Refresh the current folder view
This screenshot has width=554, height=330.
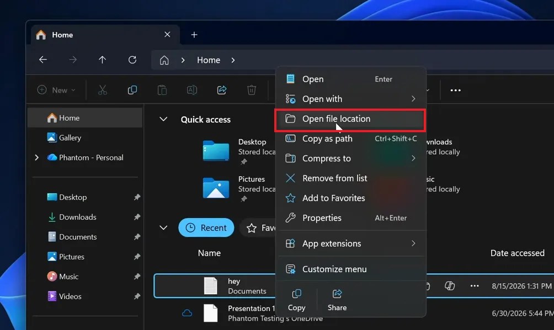click(x=132, y=60)
